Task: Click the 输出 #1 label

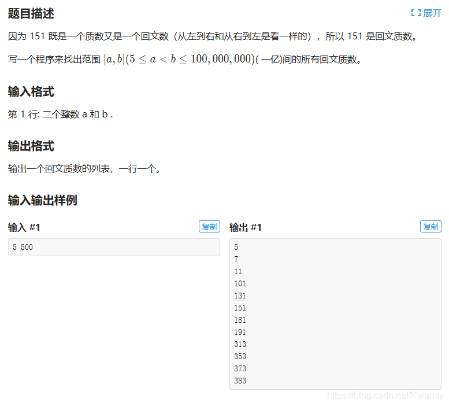Action: (x=246, y=227)
